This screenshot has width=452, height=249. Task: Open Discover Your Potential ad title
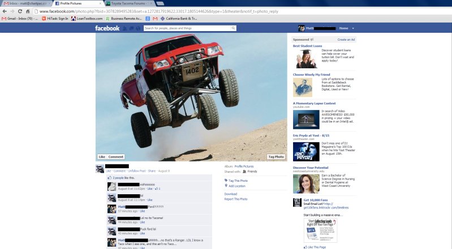311,168
